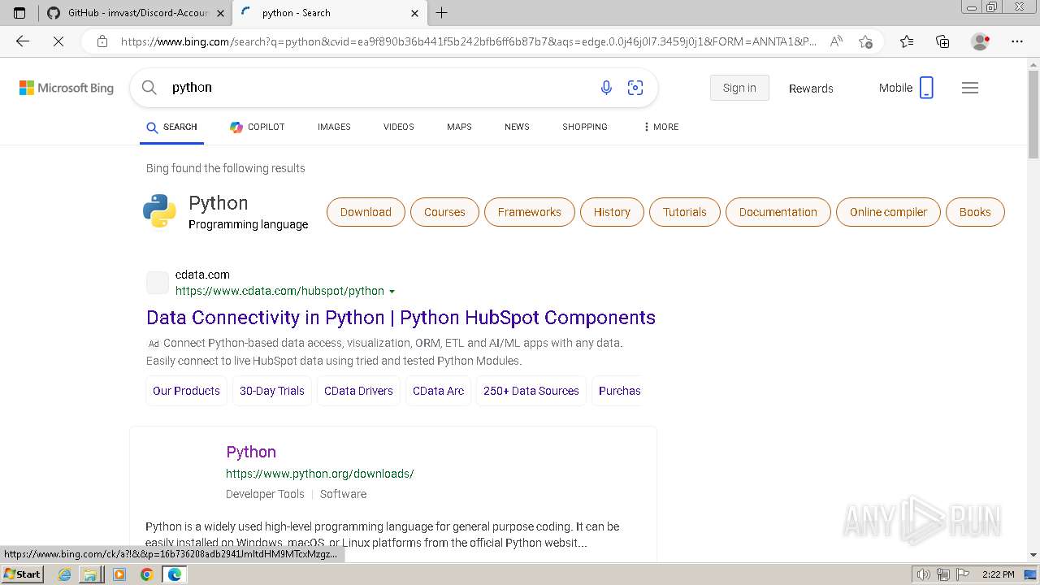Search using an image icon
Screen dimensions: 1040x585
[635, 88]
